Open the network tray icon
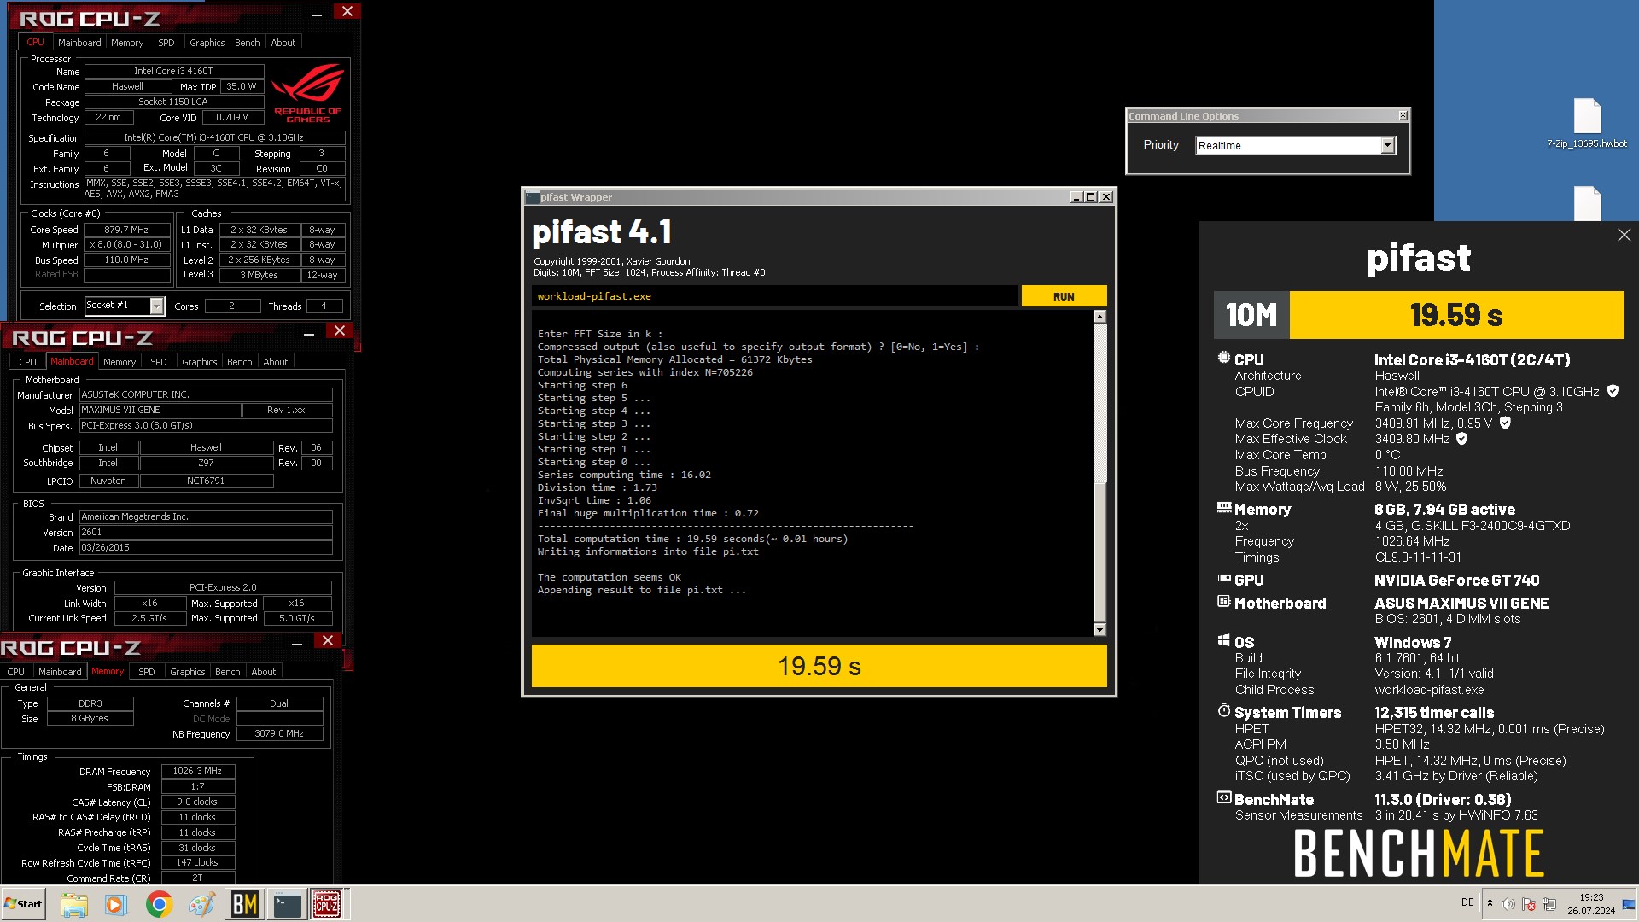This screenshot has height=922, width=1639. tap(1549, 903)
